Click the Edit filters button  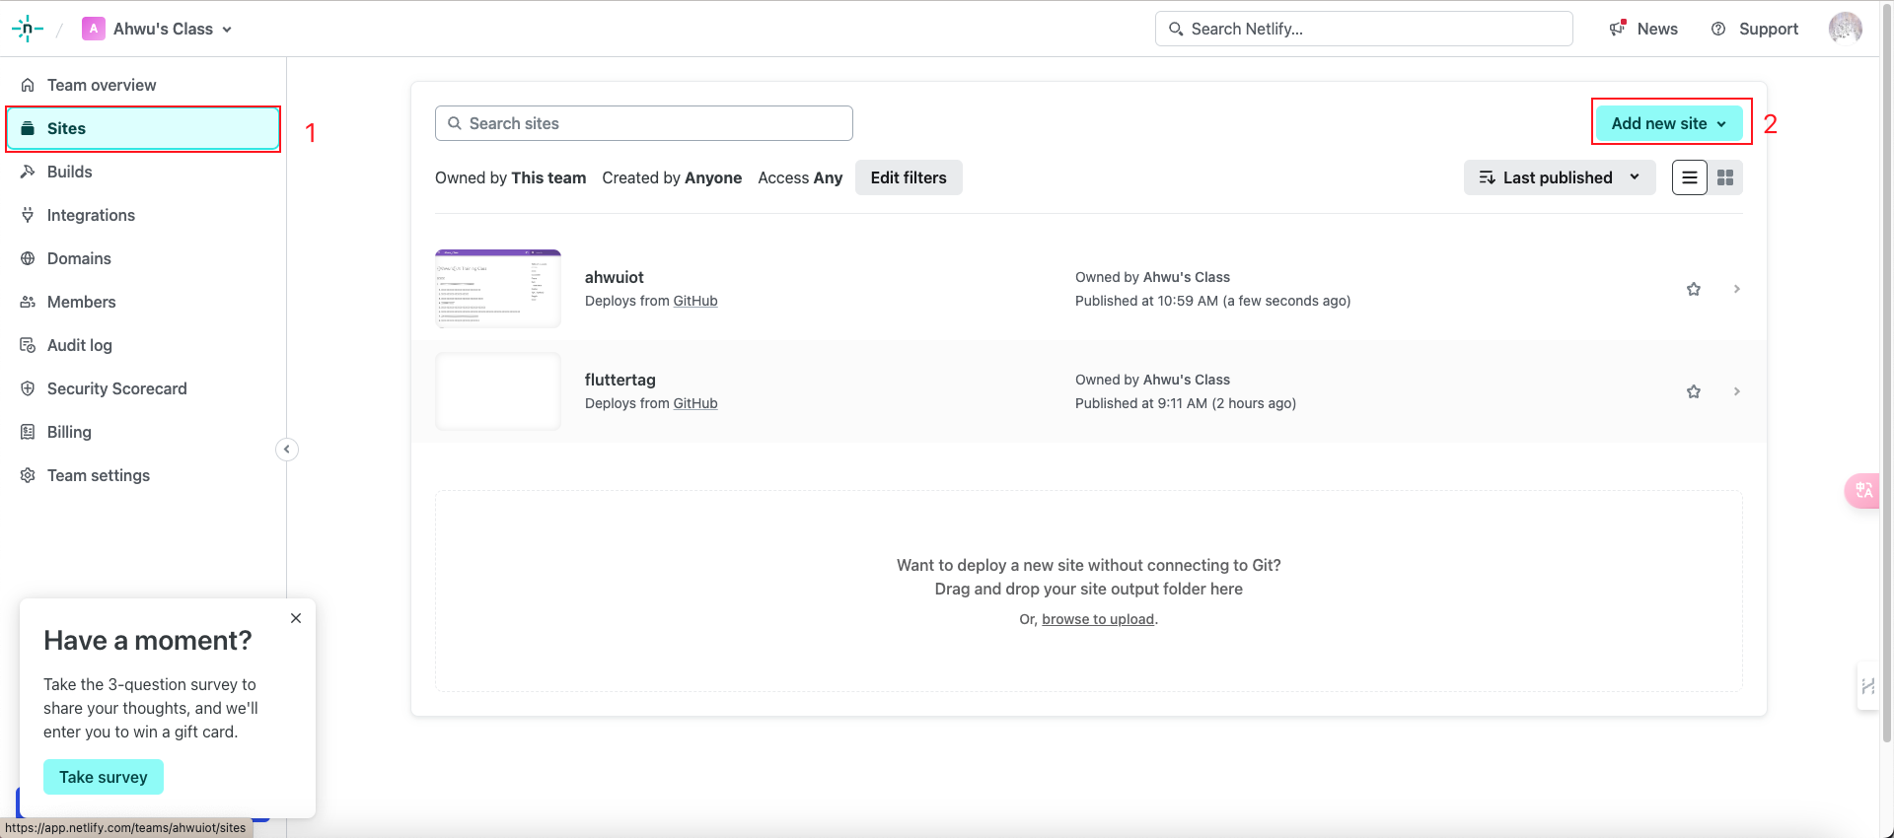point(908,177)
